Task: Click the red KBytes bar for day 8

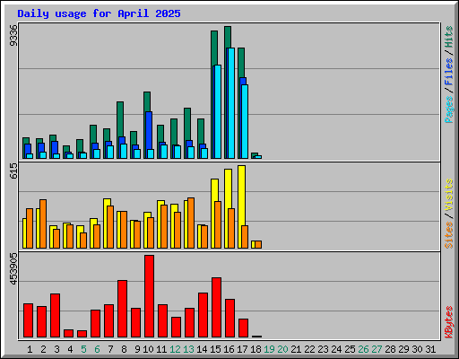Action: (123, 309)
